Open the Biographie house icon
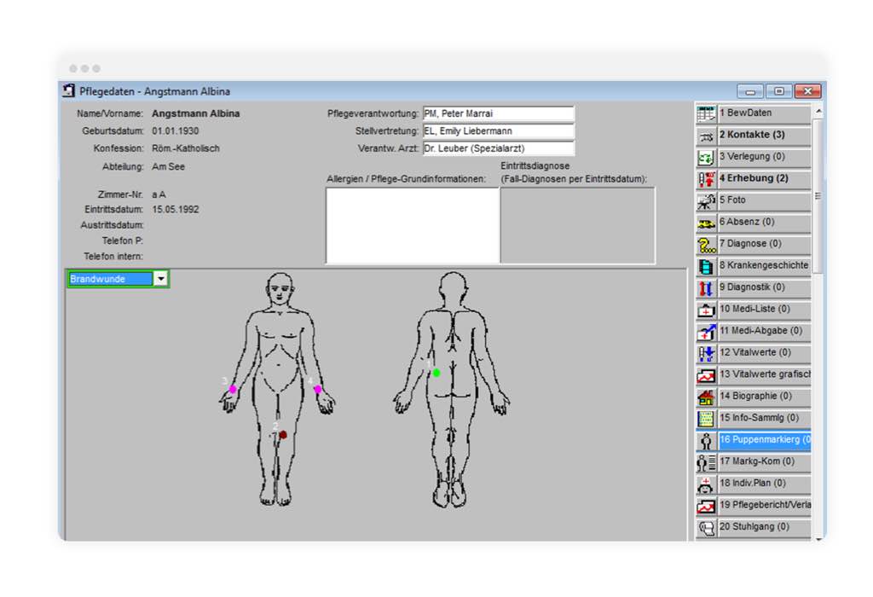Viewport: 873px width, 597px height. 706,397
